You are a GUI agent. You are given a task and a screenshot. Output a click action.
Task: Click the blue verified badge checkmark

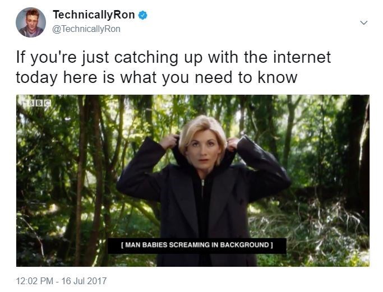click(143, 15)
